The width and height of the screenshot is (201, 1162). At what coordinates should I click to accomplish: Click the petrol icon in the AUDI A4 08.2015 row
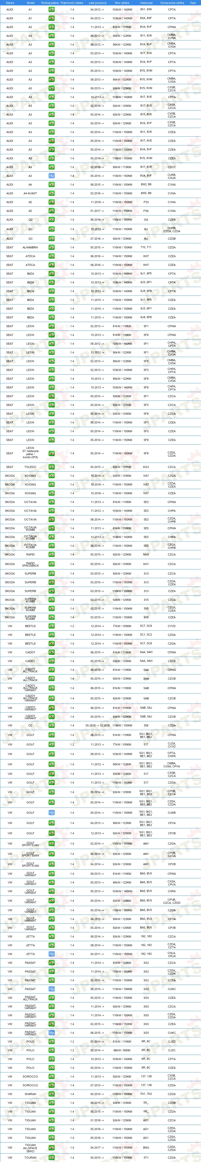[x=51, y=185]
